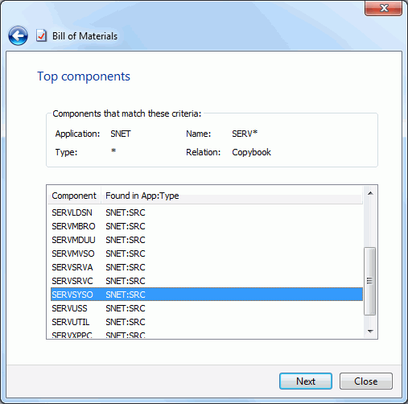Choose the SERVMDUU component
The image size is (408, 404).
click(x=207, y=240)
